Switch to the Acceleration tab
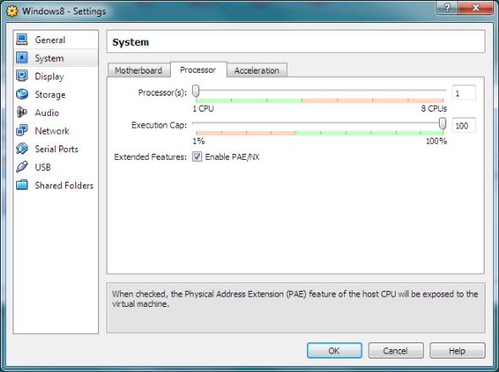The image size is (499, 372). click(x=257, y=70)
